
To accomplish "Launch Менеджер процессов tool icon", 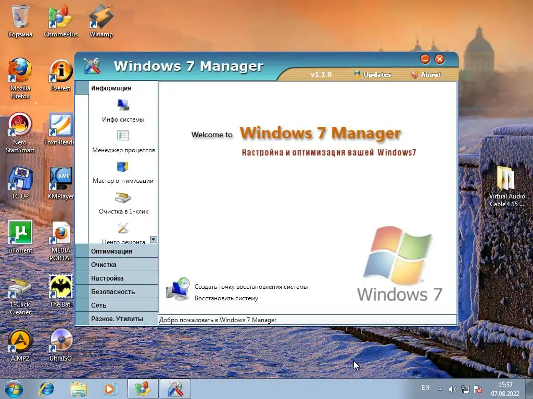I will coord(123,136).
